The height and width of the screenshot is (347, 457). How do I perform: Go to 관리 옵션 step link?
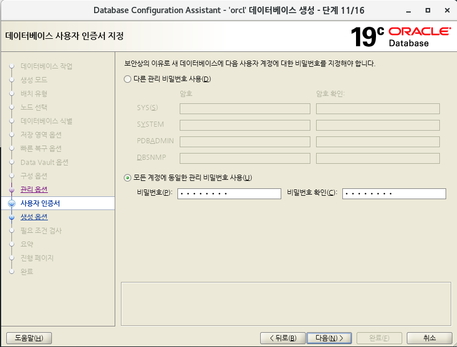point(34,189)
